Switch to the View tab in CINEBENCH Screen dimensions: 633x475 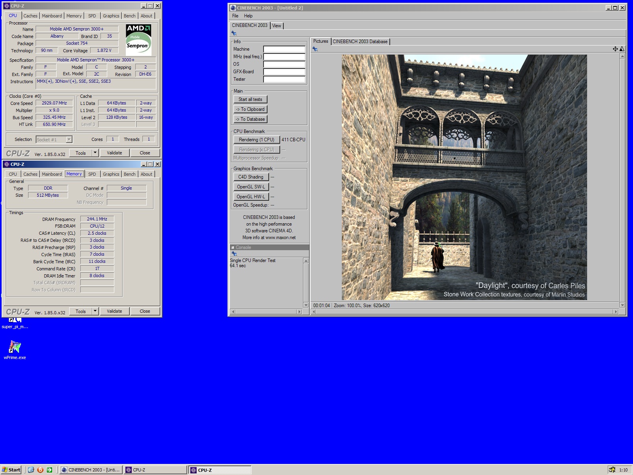[277, 26]
